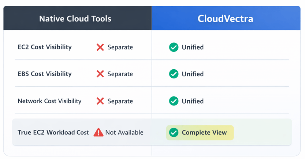This screenshot has height=159, width=305.
Task: Click the green checkmark in EC2 Cost Visibility row
Action: (x=174, y=47)
